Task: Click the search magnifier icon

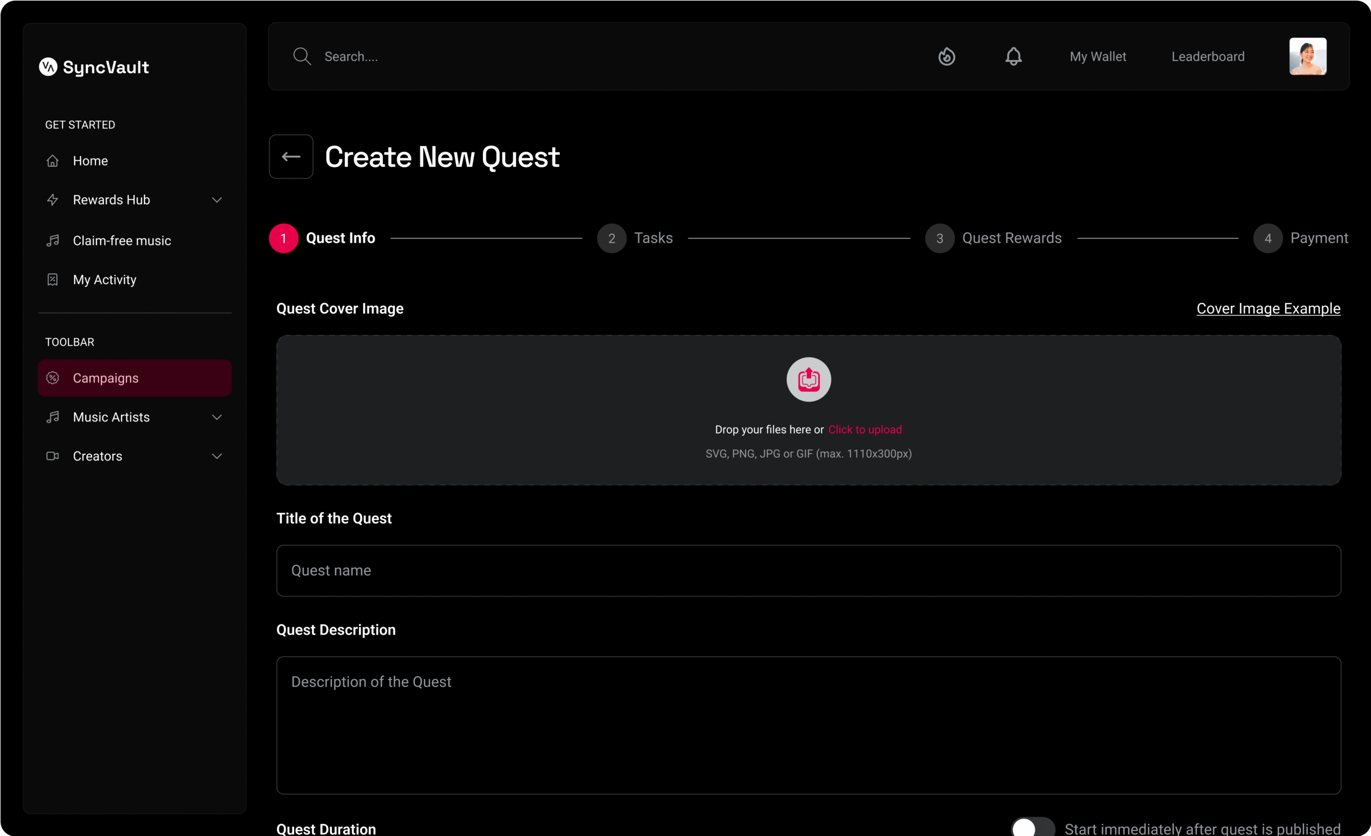Action: click(x=302, y=56)
